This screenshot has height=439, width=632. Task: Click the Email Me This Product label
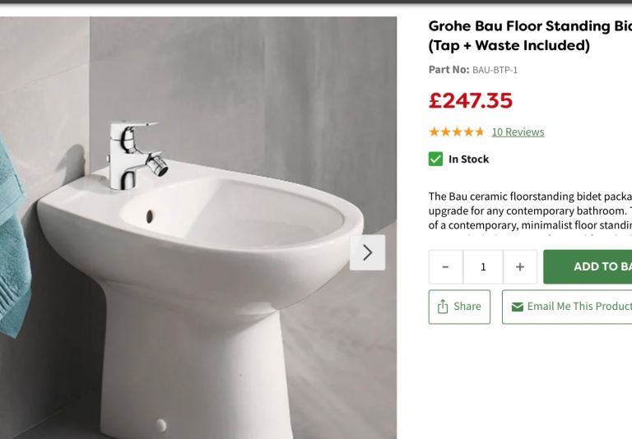(x=579, y=307)
